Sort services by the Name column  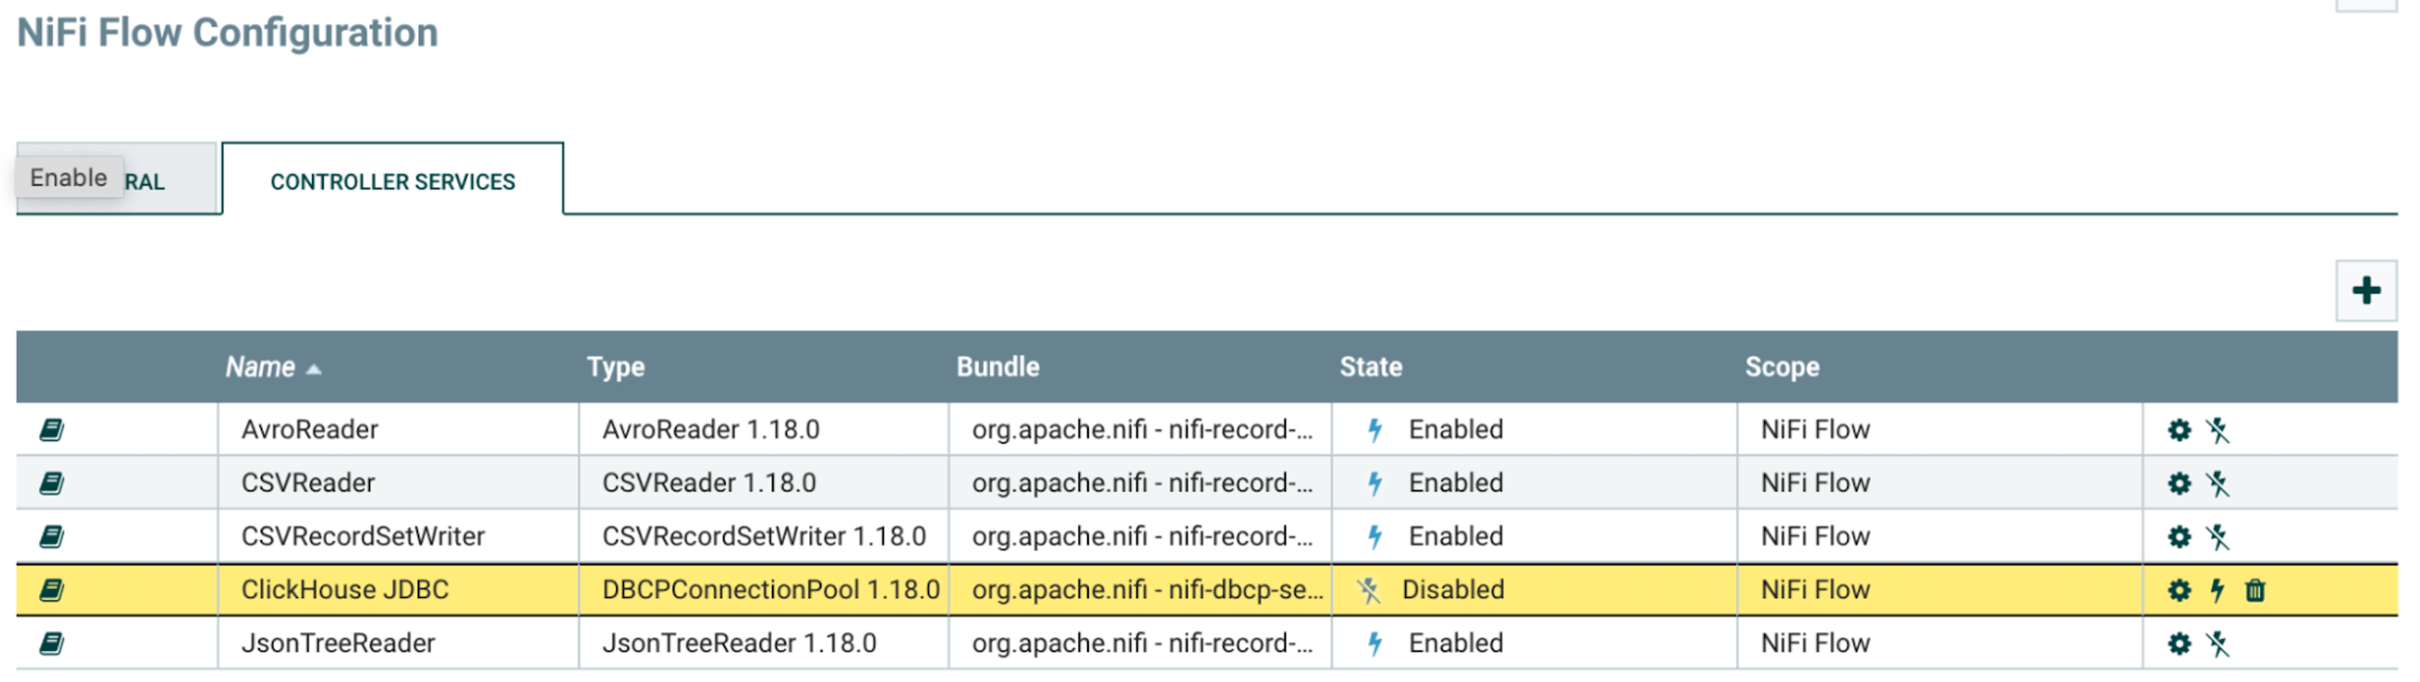(x=263, y=367)
